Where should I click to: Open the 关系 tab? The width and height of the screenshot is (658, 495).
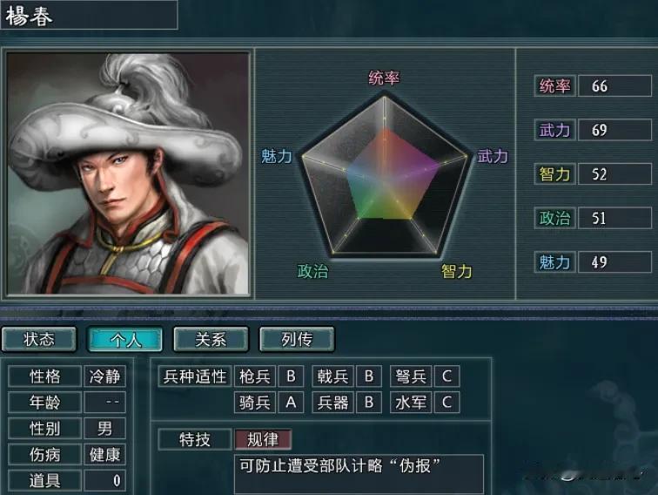pos(211,339)
